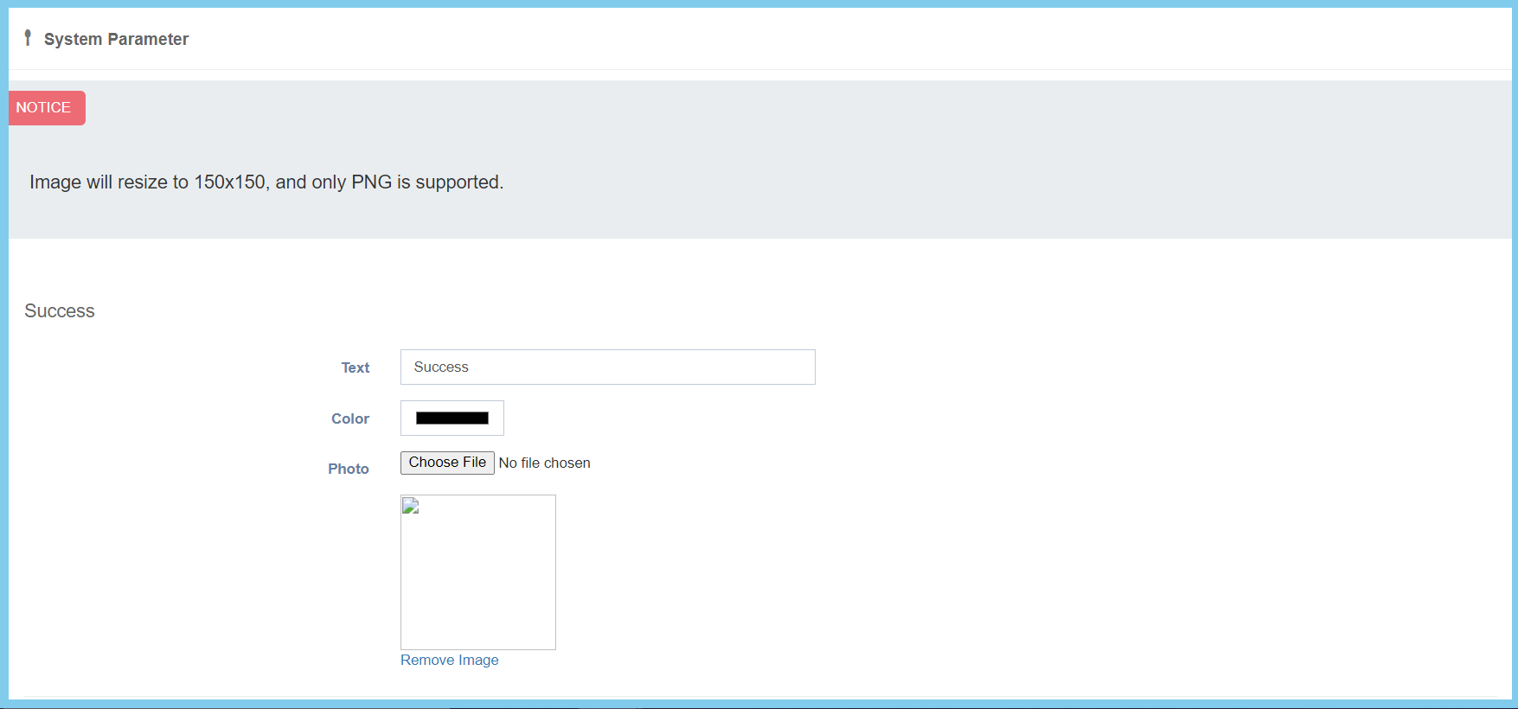Click the 150x150 size in the notice
1518x709 pixels.
click(x=229, y=182)
